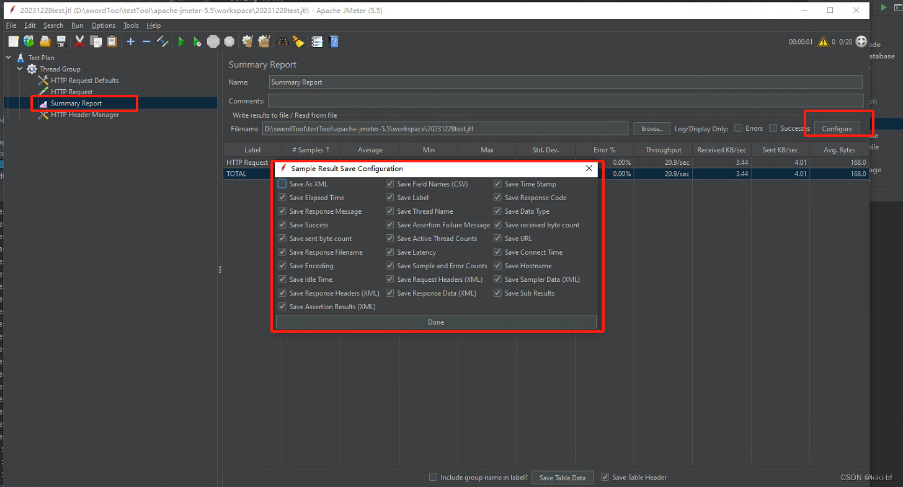The image size is (903, 487).
Task: Open the Options menu
Action: click(103, 25)
